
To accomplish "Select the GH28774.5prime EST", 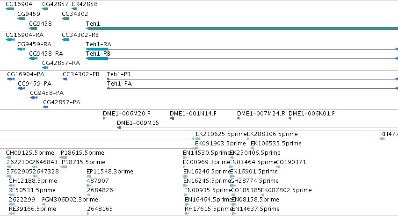I will [233, 186].
